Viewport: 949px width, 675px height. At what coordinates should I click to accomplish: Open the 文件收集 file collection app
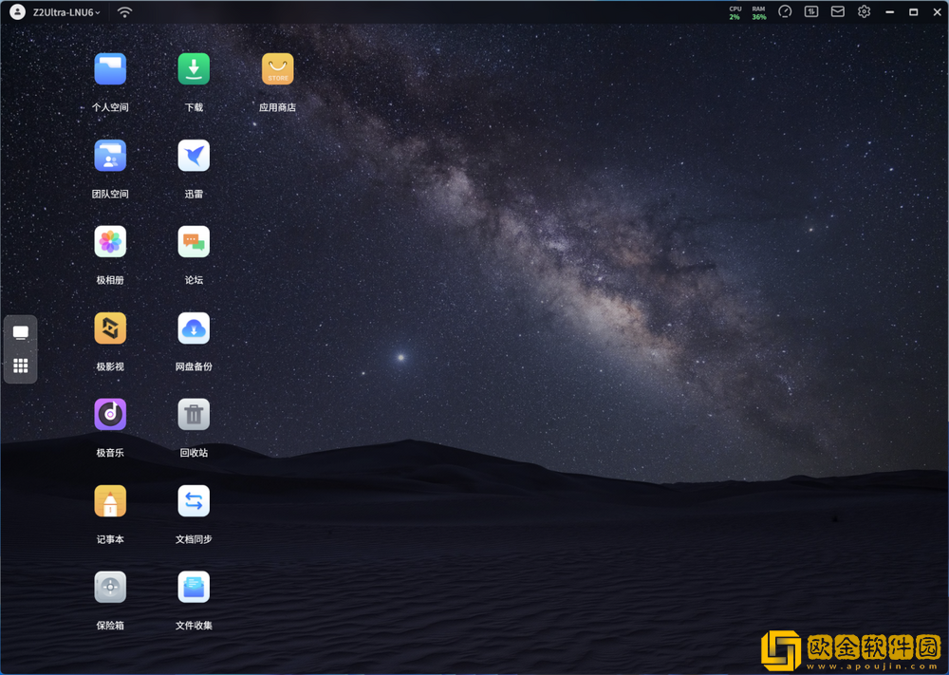(x=194, y=588)
